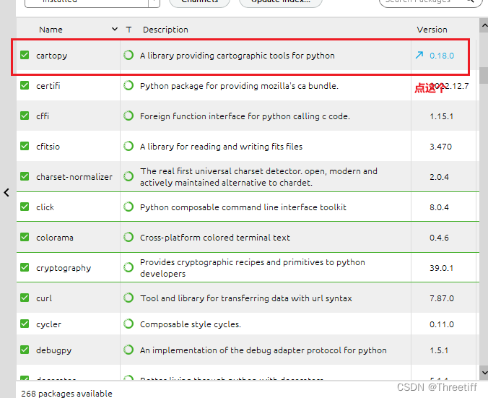Select the cffi package name
This screenshot has height=398, width=488.
point(43,116)
